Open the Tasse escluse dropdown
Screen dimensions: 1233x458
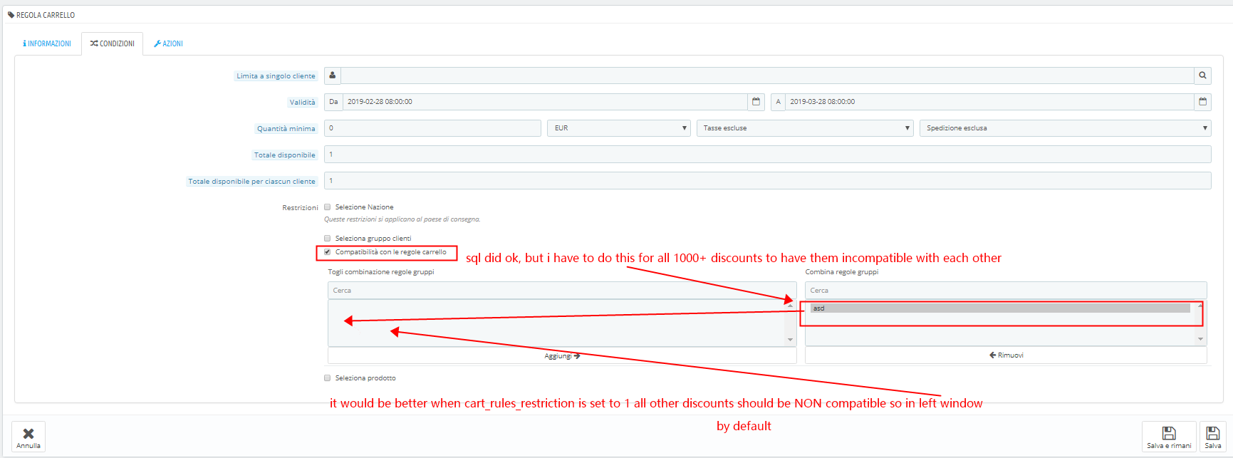click(x=805, y=128)
